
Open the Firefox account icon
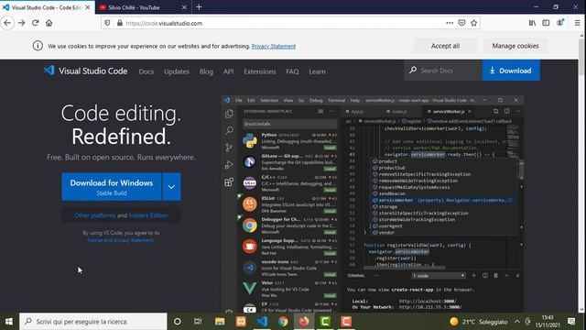point(559,23)
